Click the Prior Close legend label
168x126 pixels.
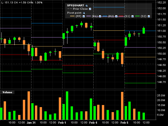pyautogui.click(x=80, y=9)
